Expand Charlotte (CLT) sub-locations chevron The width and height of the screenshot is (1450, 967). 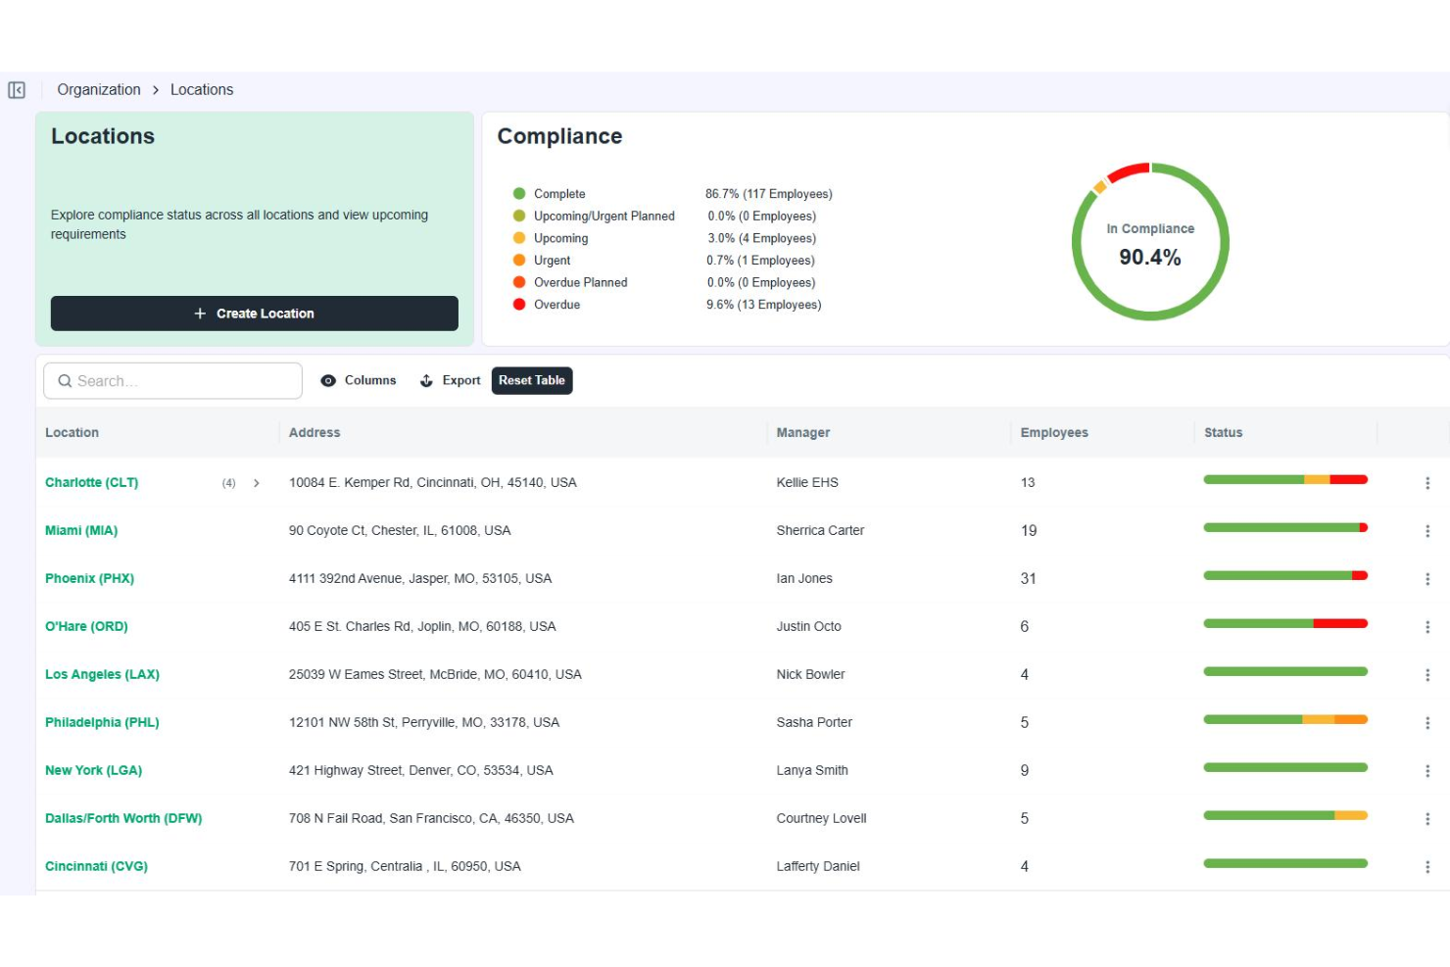coord(257,483)
